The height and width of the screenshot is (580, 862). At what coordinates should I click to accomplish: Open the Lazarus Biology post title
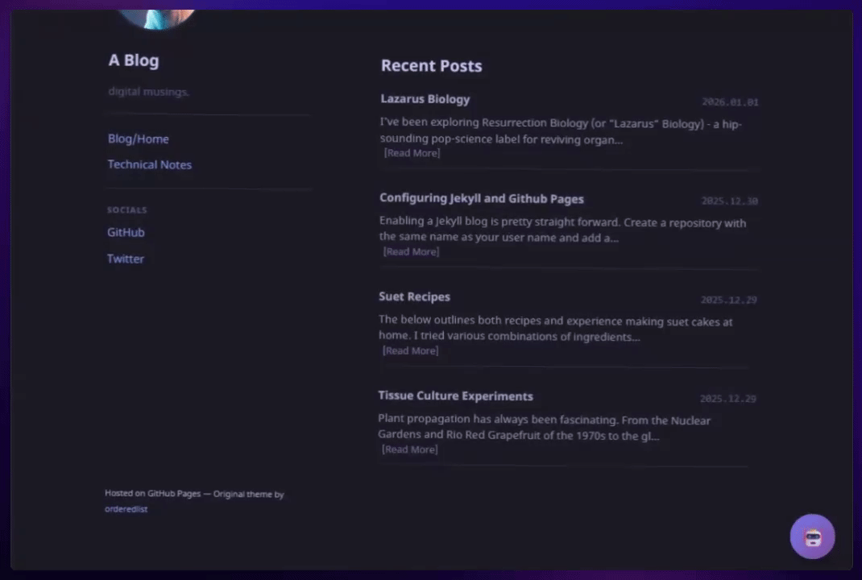[x=425, y=99]
